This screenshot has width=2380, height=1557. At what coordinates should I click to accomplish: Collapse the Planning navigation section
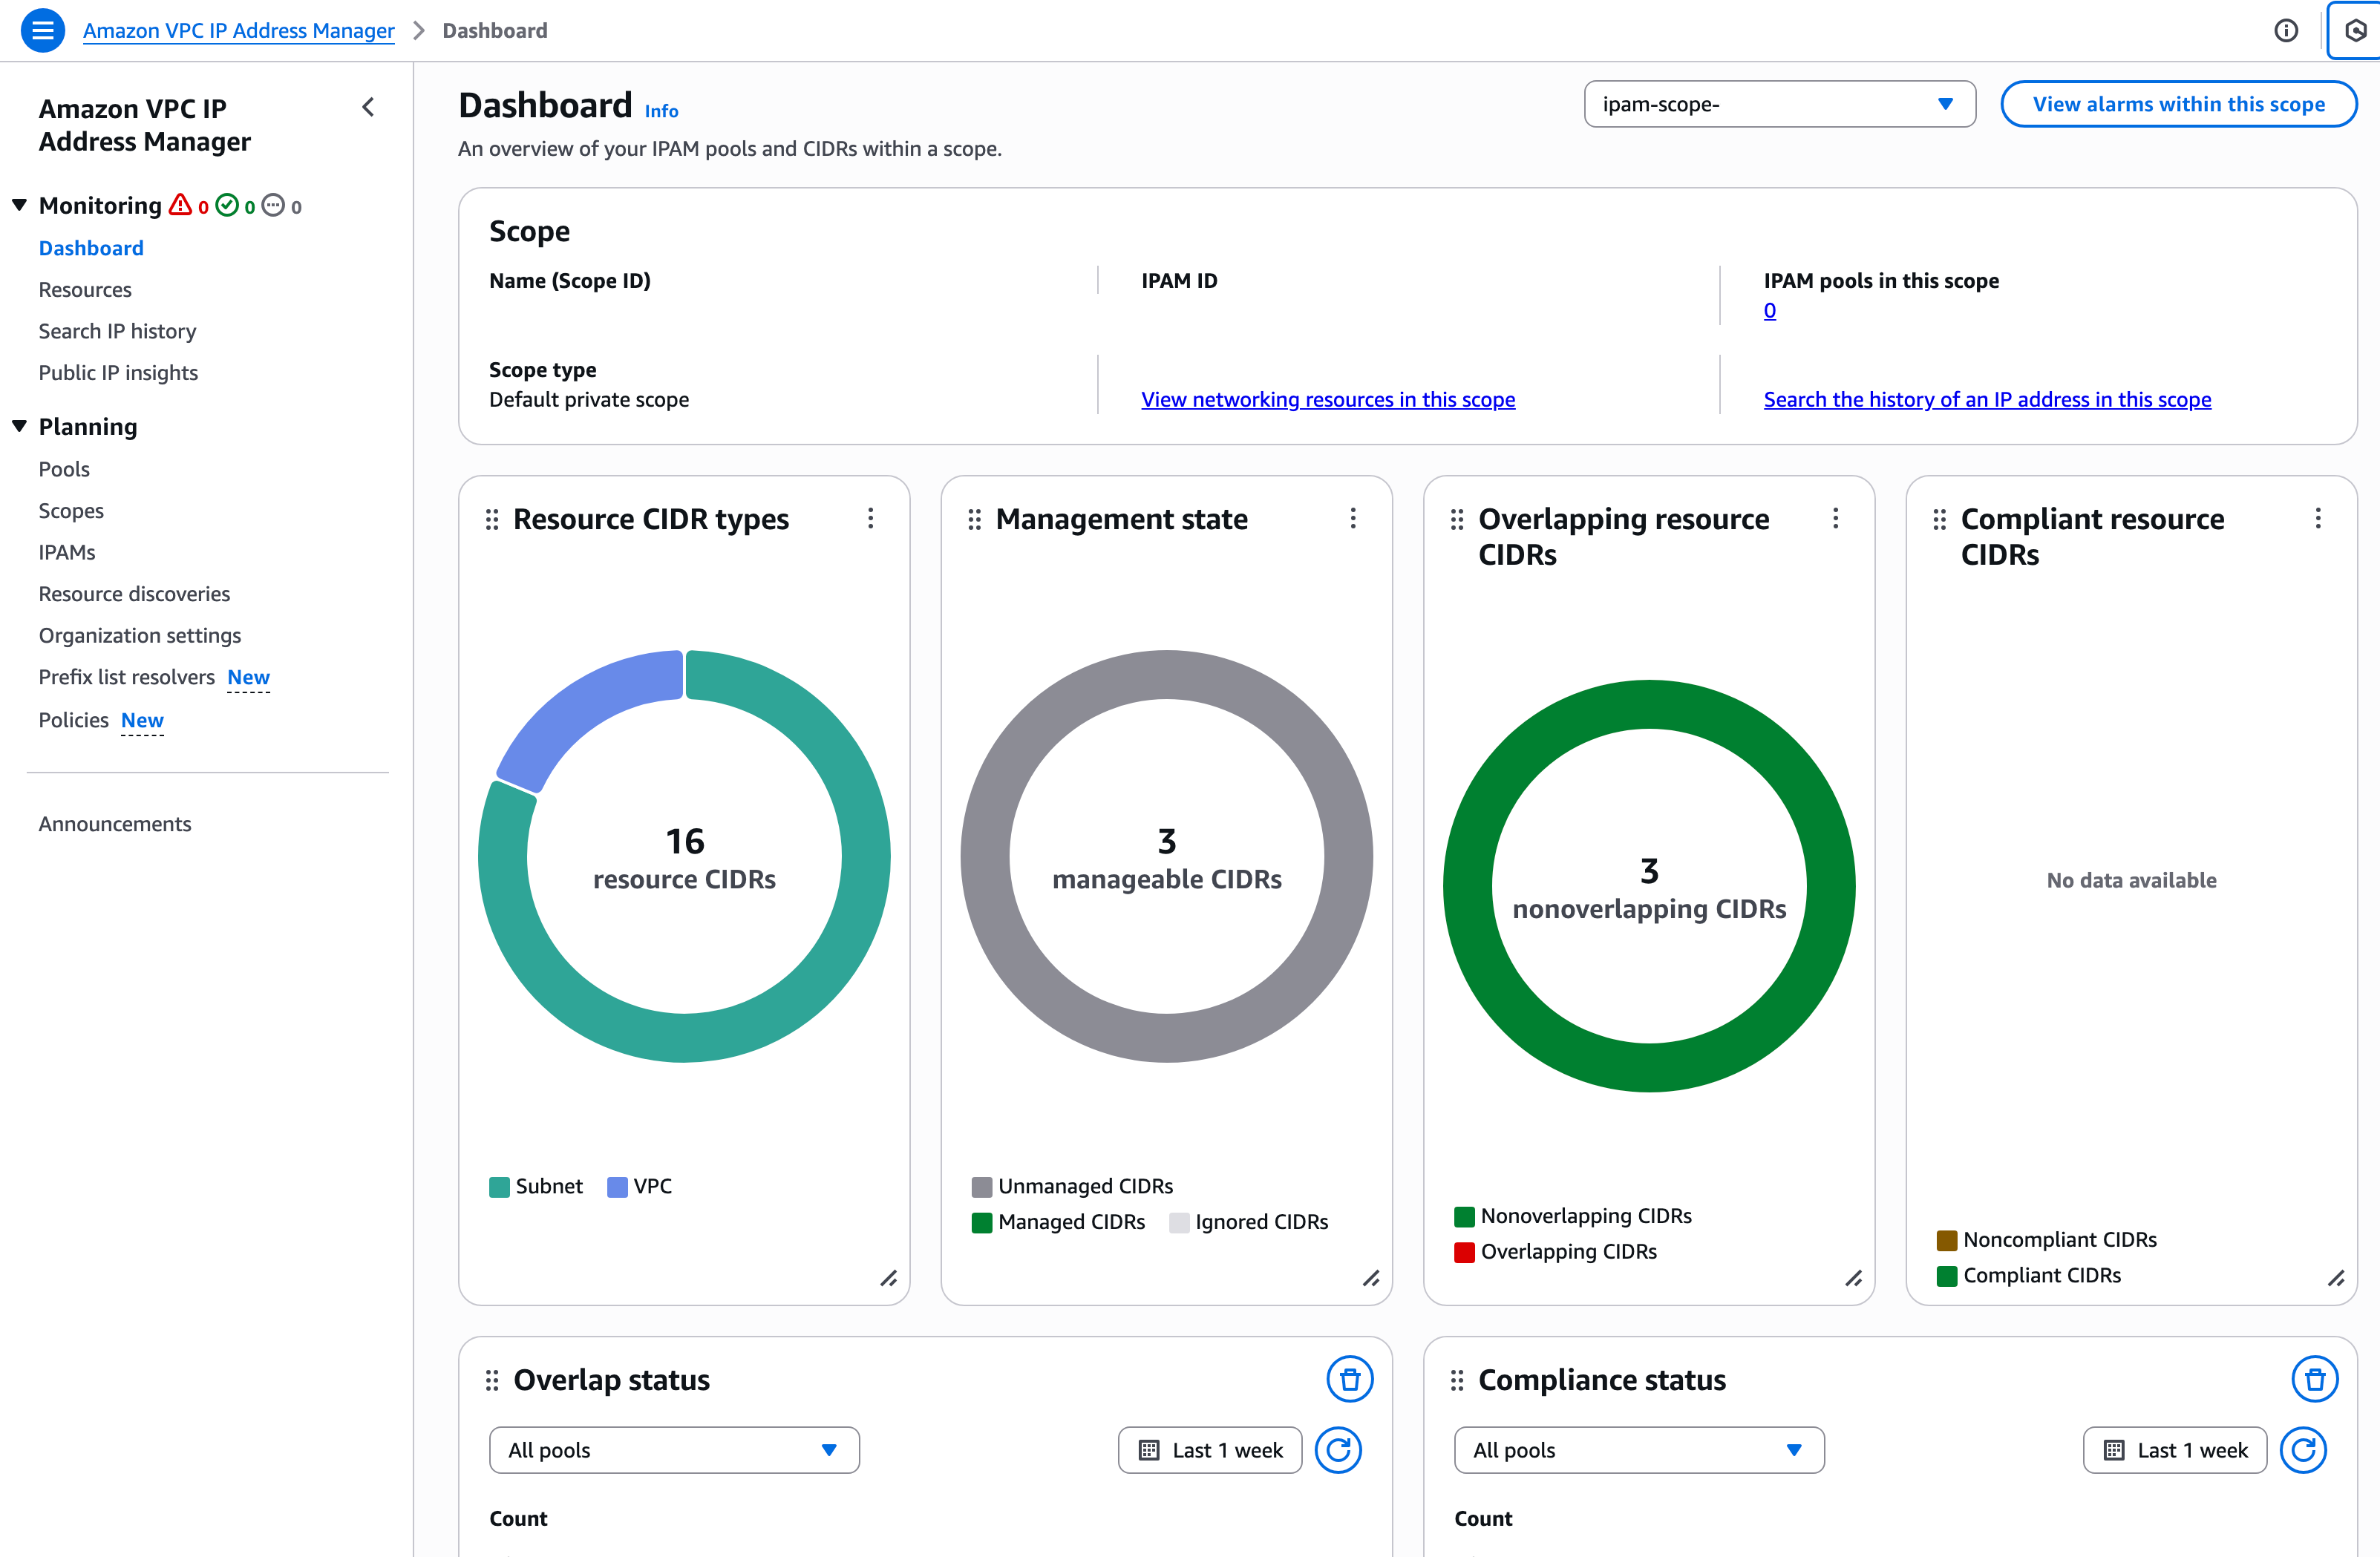[19, 426]
